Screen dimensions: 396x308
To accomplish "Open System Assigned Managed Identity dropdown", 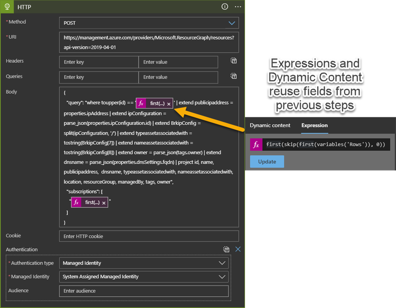I will point(222,277).
